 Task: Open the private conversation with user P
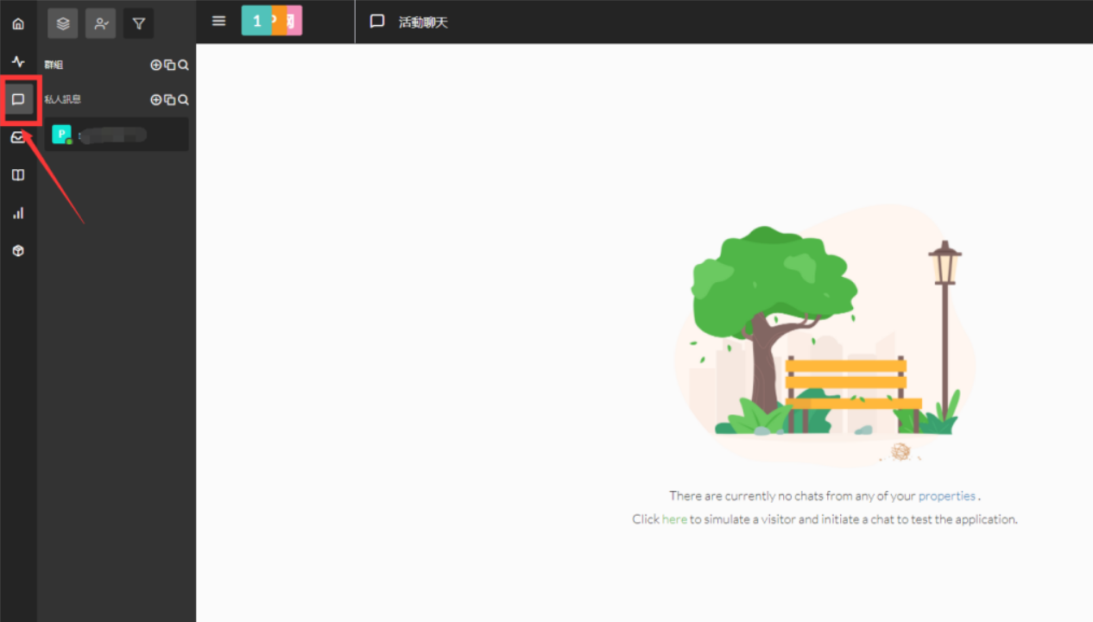tap(117, 135)
